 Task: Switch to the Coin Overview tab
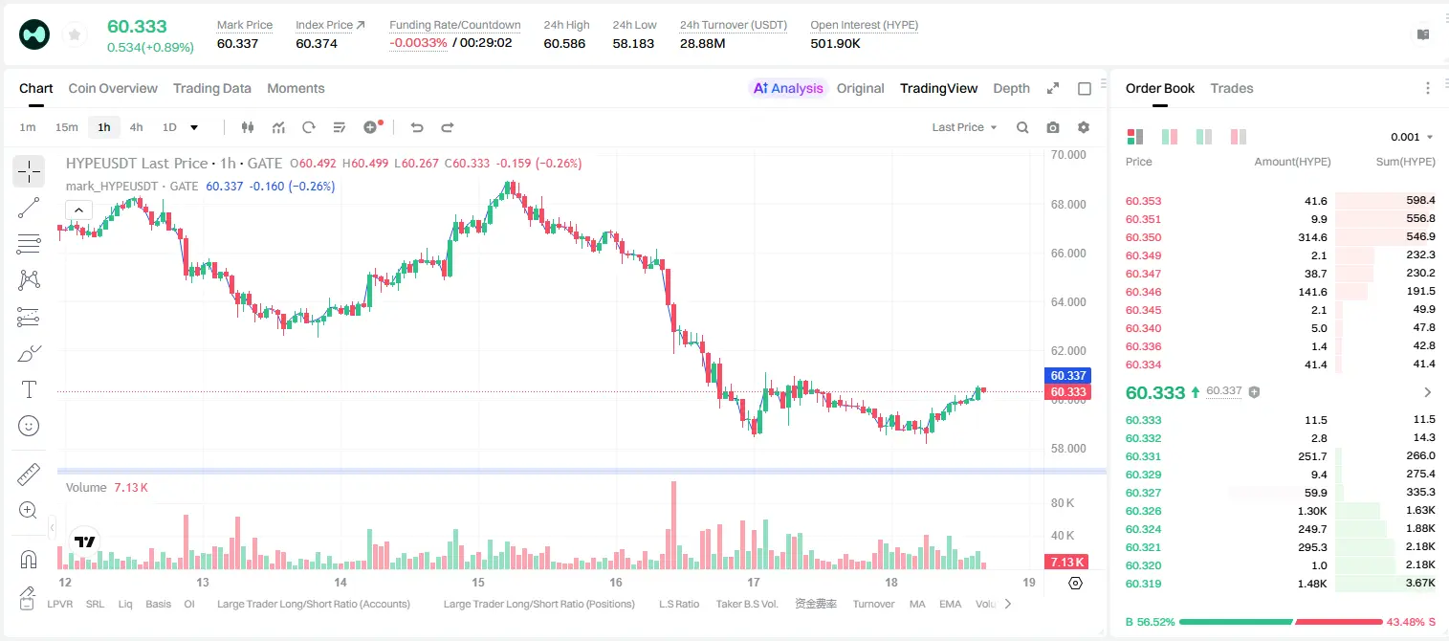pos(113,88)
